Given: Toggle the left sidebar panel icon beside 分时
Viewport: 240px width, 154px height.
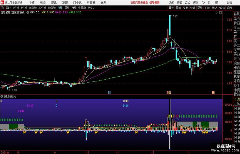Looking at the screenshot, I should (x=2, y=8).
